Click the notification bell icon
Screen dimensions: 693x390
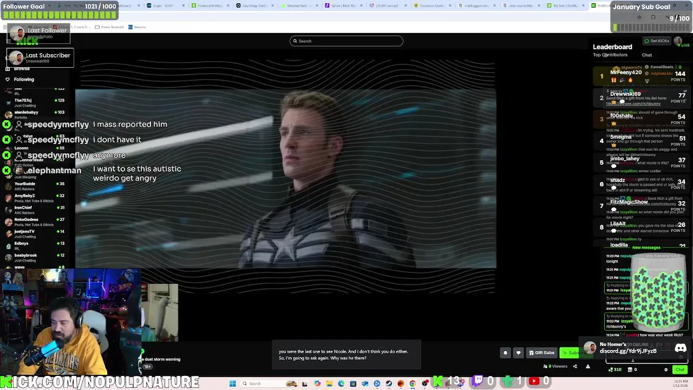click(x=505, y=353)
